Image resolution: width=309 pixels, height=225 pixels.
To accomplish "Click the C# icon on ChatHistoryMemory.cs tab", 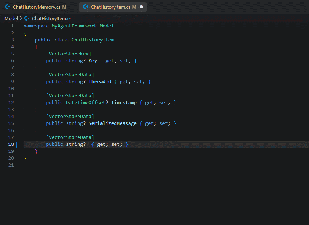I will pyautogui.click(x=8, y=7).
